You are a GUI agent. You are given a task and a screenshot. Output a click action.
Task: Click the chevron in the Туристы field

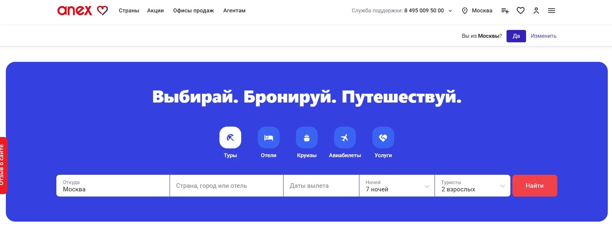(503, 186)
